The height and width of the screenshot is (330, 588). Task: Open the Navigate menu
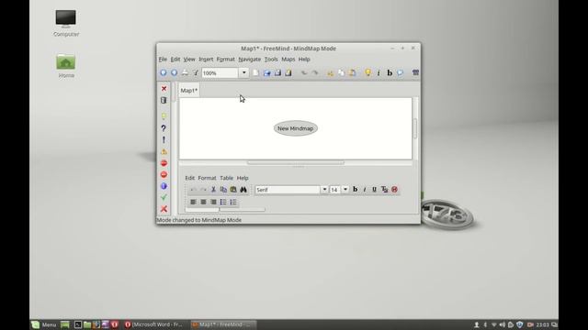coord(249,59)
